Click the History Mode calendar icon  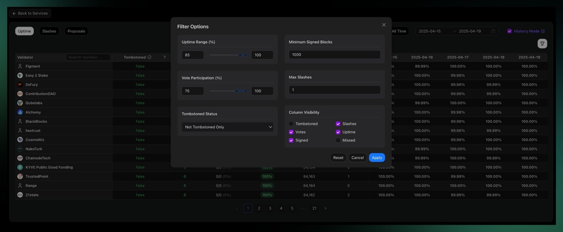(x=543, y=31)
